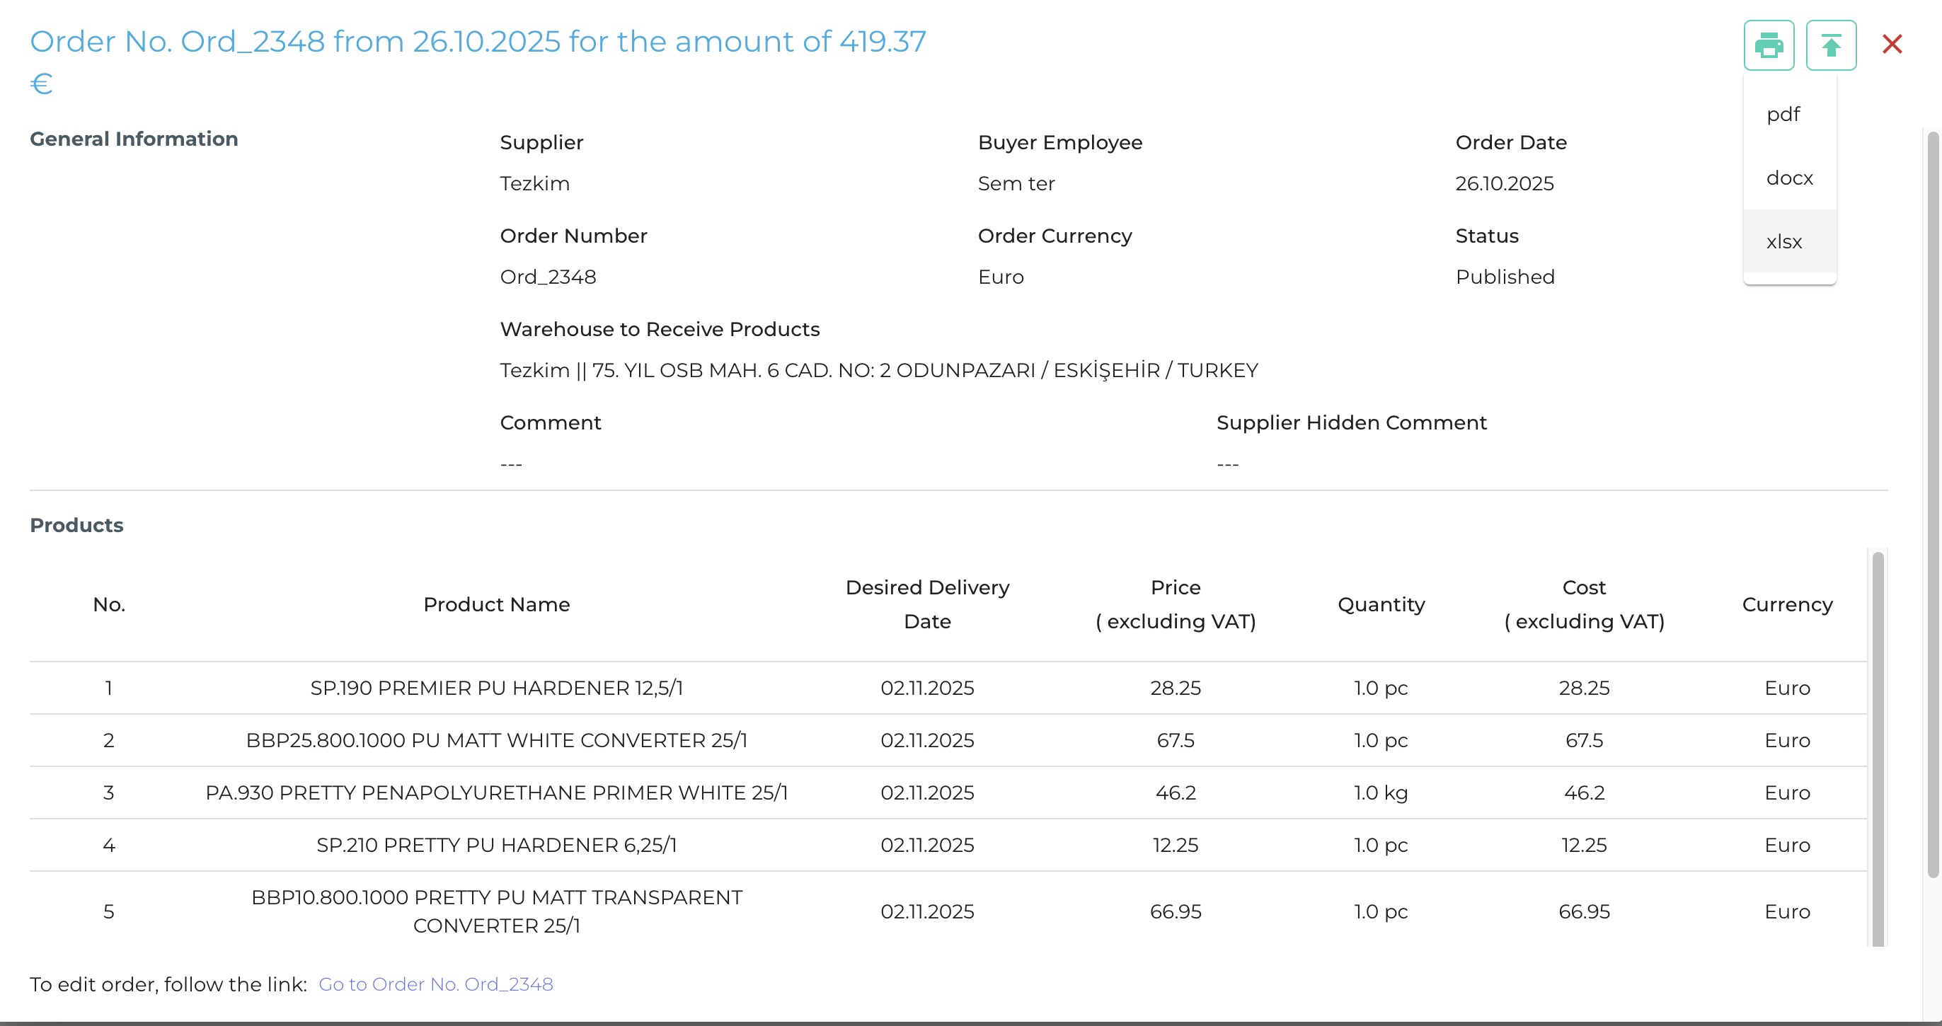Viewport: 1942px width, 1026px height.
Task: Open the export/download icon
Action: (x=1830, y=45)
